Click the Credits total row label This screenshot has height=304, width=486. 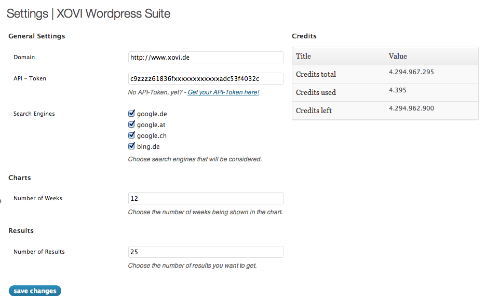[316, 74]
